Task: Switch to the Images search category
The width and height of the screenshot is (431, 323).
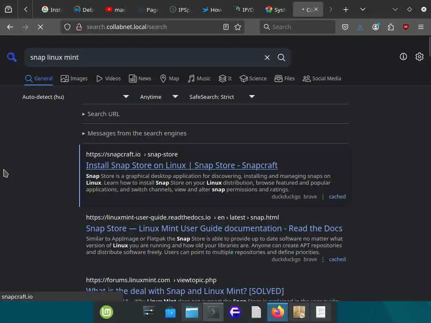Action: tap(74, 79)
